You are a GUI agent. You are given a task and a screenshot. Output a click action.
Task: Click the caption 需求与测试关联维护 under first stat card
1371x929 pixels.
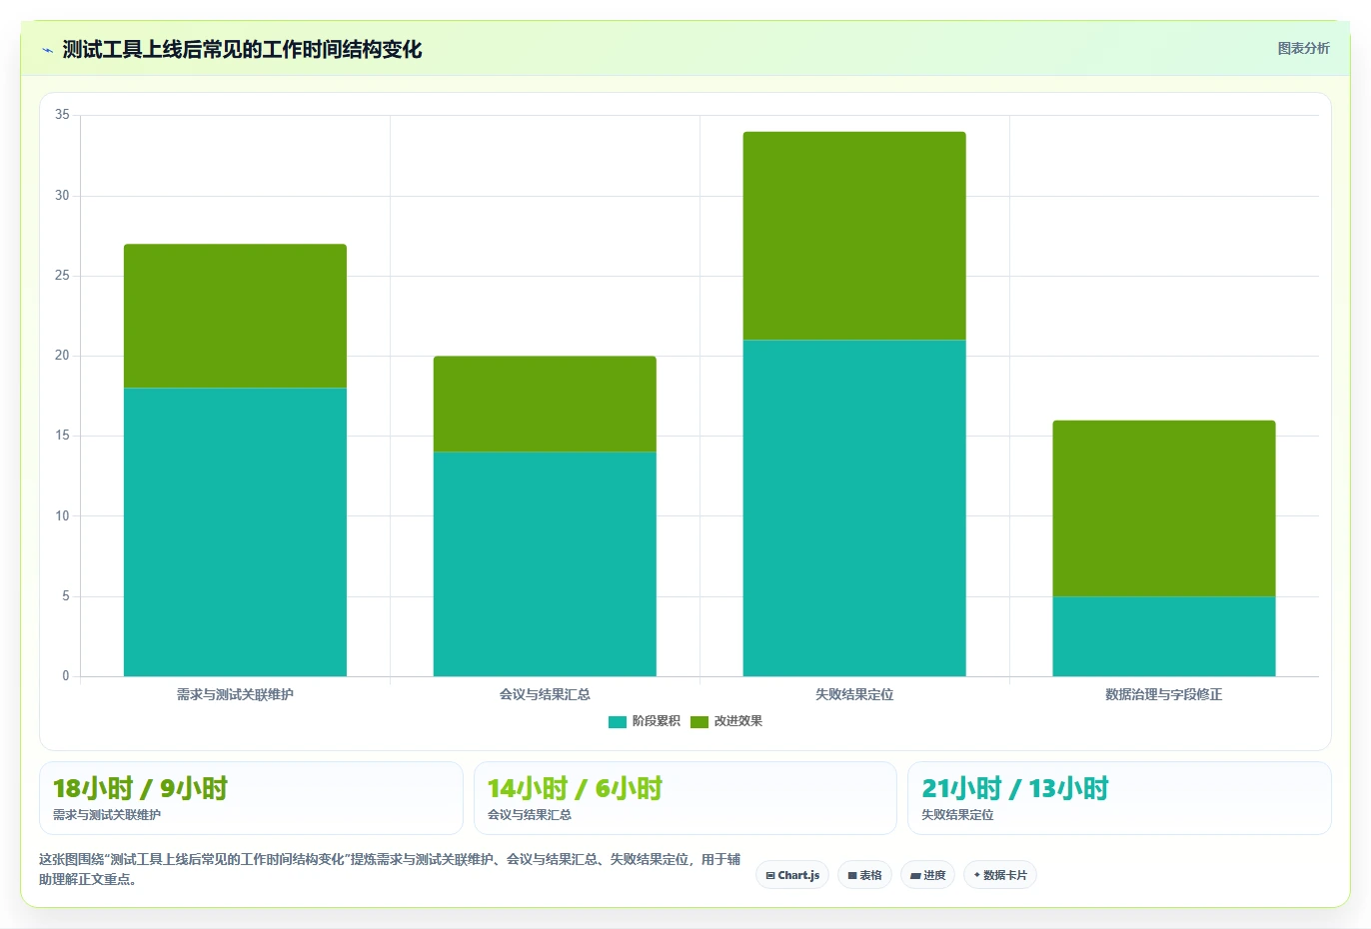(x=107, y=815)
